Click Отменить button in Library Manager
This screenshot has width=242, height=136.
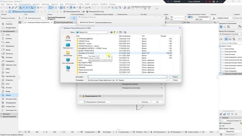point(144,102)
